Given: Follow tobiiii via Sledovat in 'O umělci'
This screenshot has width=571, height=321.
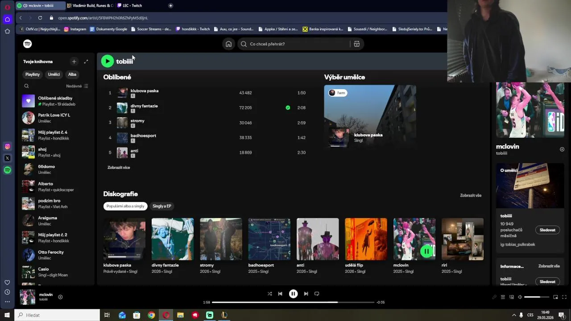Looking at the screenshot, I should point(547,230).
